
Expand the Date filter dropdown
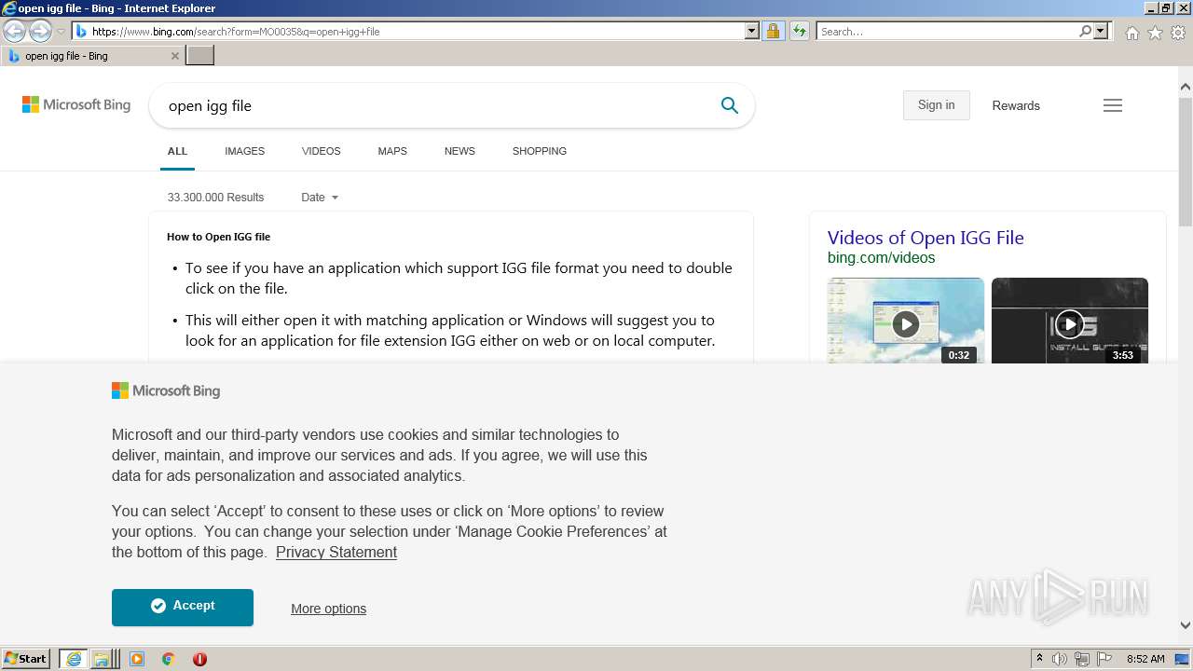pos(320,198)
